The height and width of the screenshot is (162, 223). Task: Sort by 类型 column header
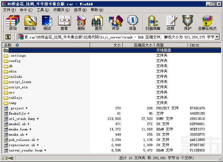point(171,45)
